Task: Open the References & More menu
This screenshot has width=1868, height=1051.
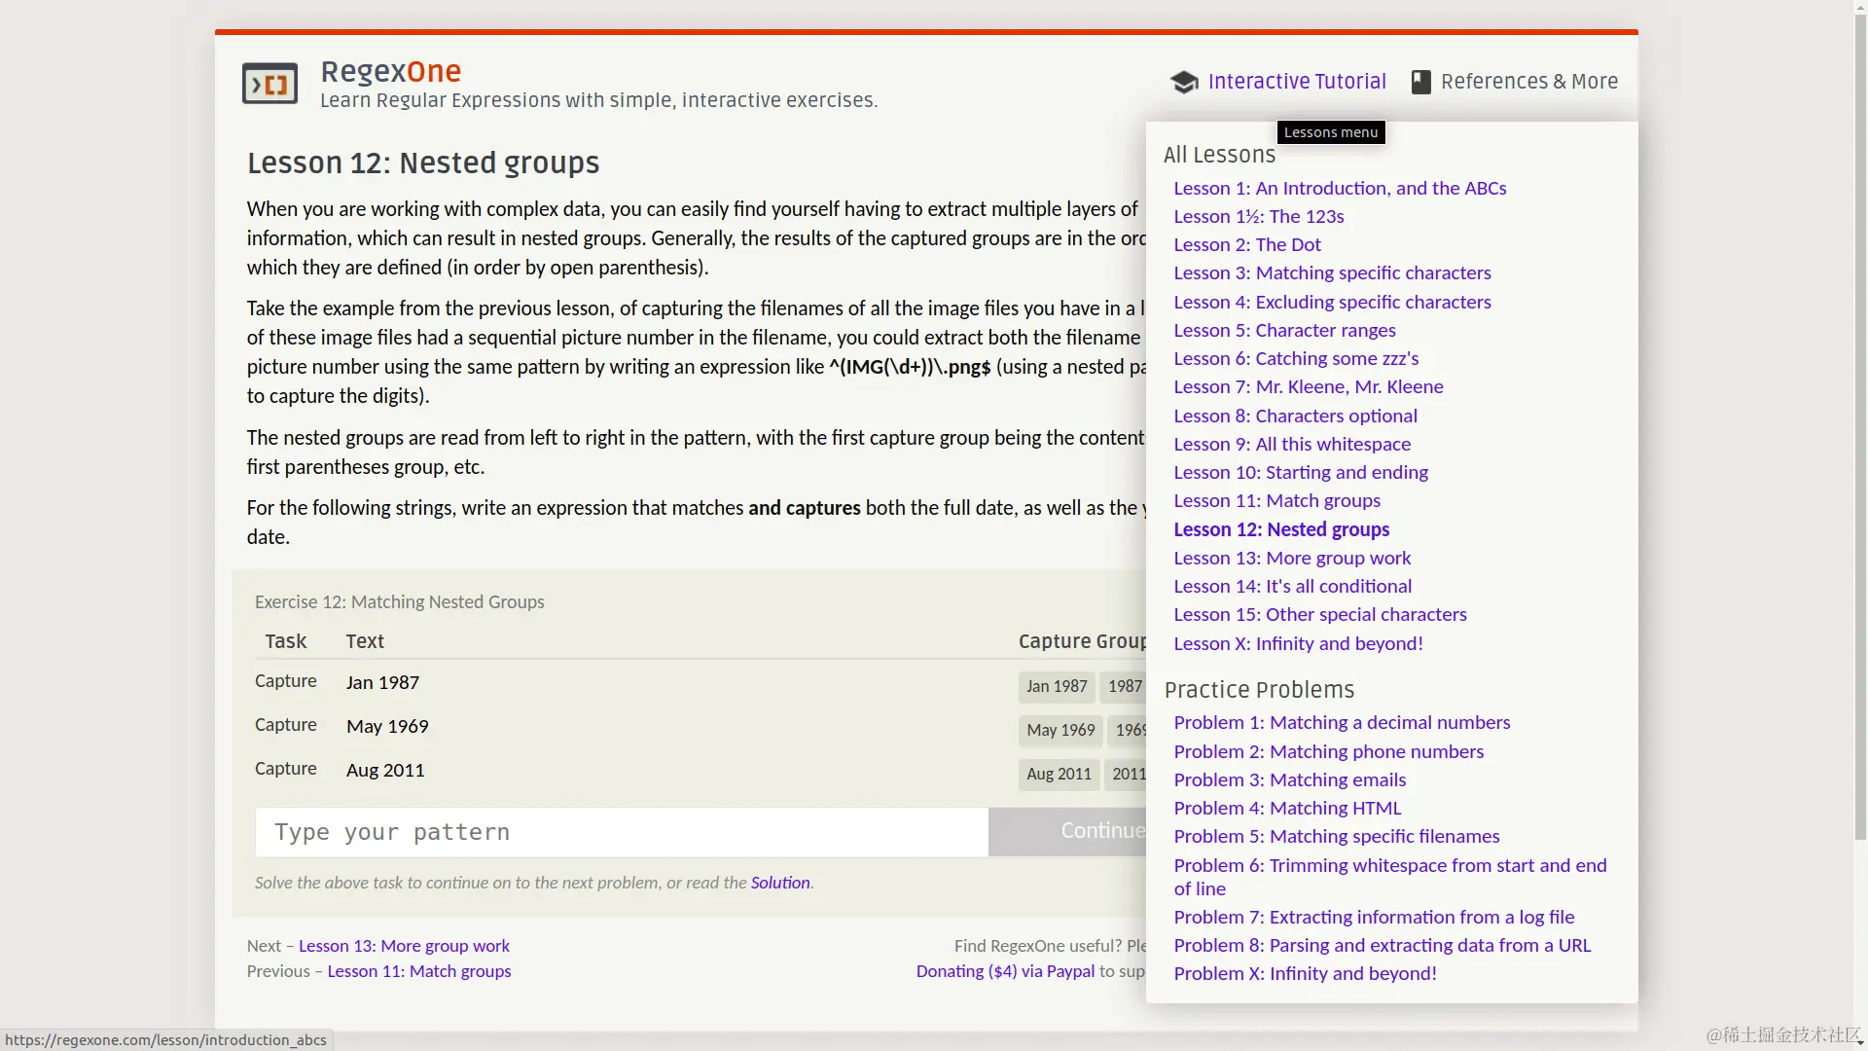Action: (1528, 82)
